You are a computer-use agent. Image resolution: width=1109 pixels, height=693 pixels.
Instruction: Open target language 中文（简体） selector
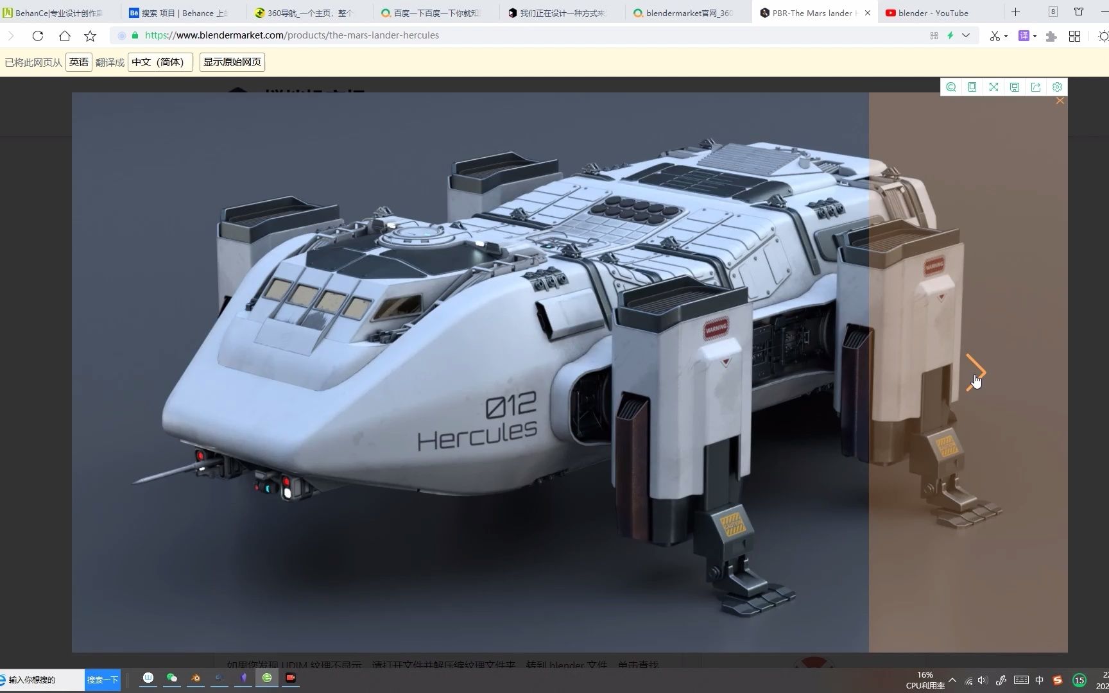click(160, 62)
